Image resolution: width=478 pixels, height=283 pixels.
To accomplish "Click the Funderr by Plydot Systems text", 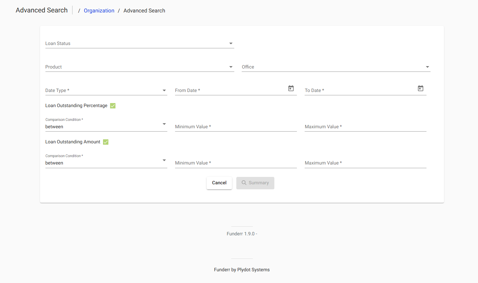I will pyautogui.click(x=242, y=269).
